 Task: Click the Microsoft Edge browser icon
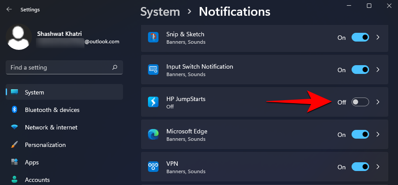[x=153, y=135]
